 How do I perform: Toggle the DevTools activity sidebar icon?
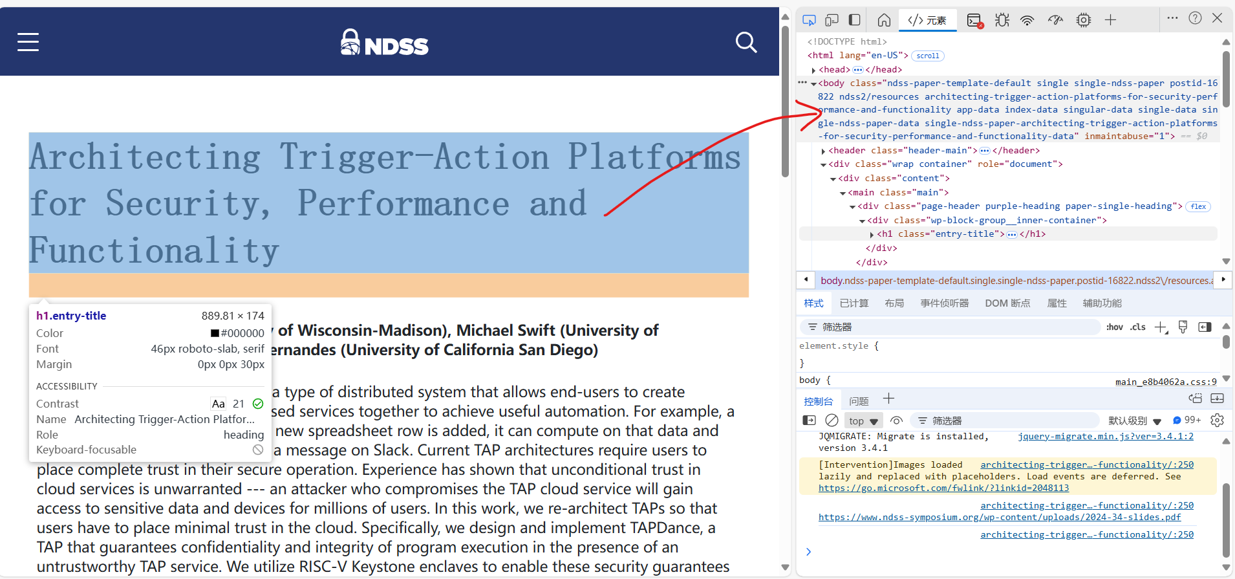[854, 20]
